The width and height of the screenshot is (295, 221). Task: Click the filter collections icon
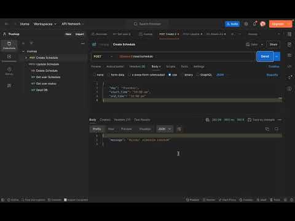(31, 43)
